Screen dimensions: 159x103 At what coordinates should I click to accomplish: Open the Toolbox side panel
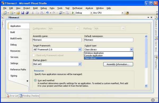tap(3, 22)
